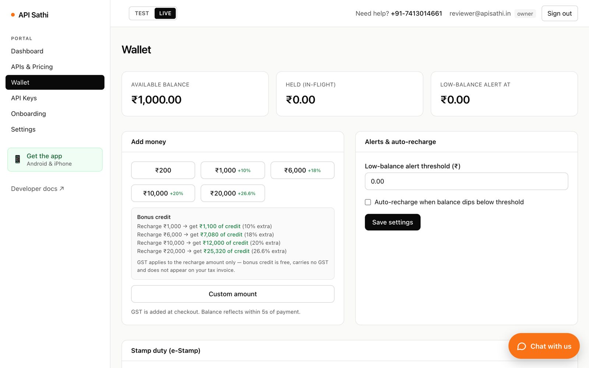The width and height of the screenshot is (589, 368).
Task: Switch to LIVE mode
Action: click(165, 13)
